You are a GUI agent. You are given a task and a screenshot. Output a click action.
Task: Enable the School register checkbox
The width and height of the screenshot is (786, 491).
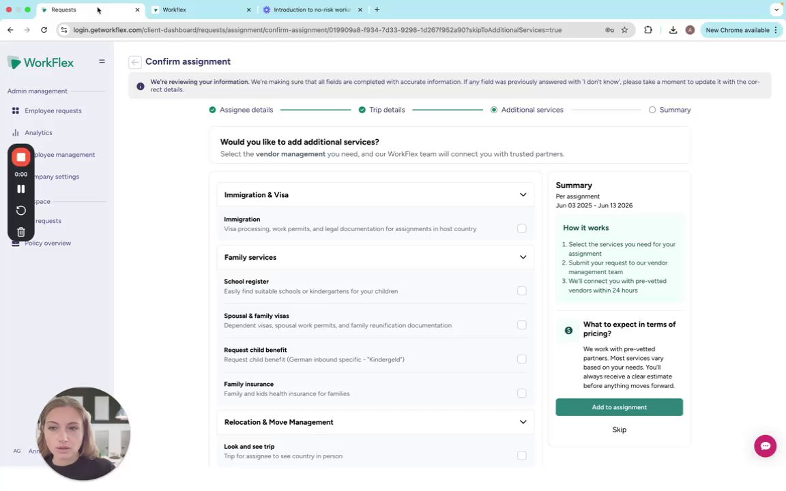pos(522,291)
